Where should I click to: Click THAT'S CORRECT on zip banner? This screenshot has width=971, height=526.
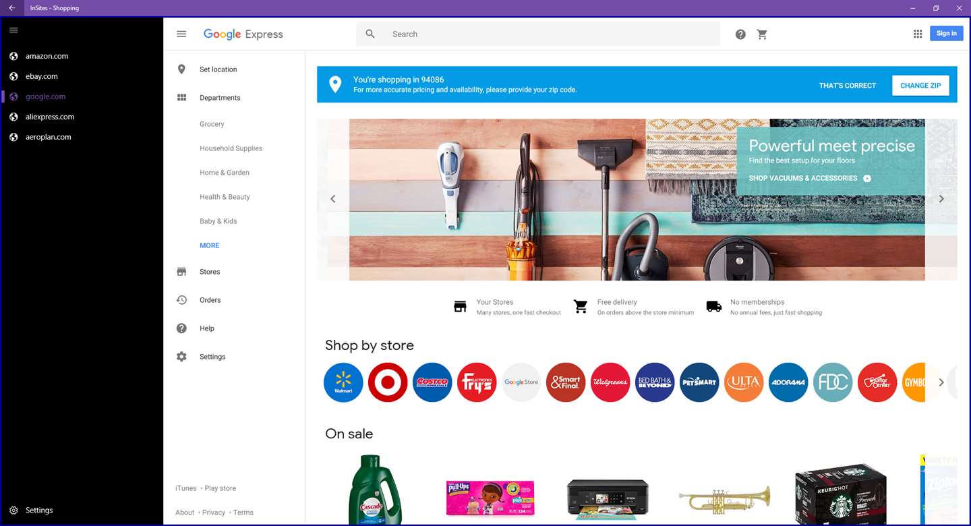[848, 86]
